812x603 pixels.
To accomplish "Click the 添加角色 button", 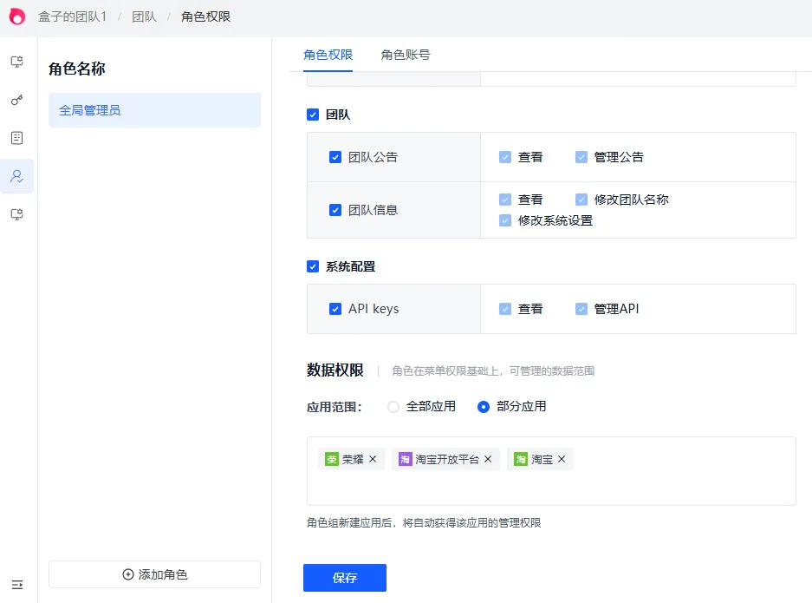I will pos(154,574).
